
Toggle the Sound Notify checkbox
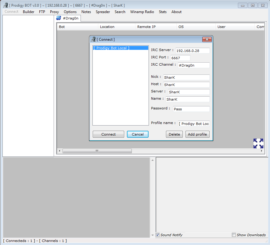[158, 235]
